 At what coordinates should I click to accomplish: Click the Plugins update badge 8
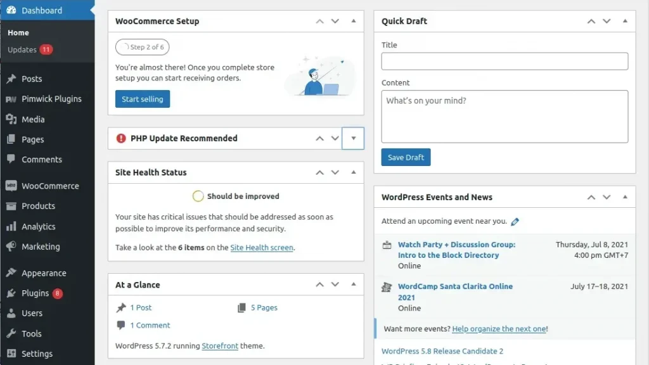click(x=57, y=293)
